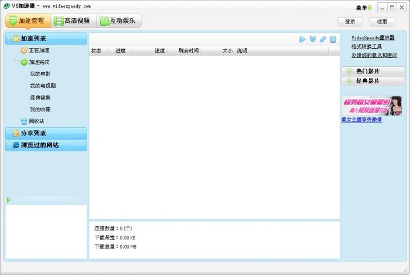Image resolution: width=410 pixels, height=275 pixels.
Task: Click the 登录 button
Action: pos(350,22)
